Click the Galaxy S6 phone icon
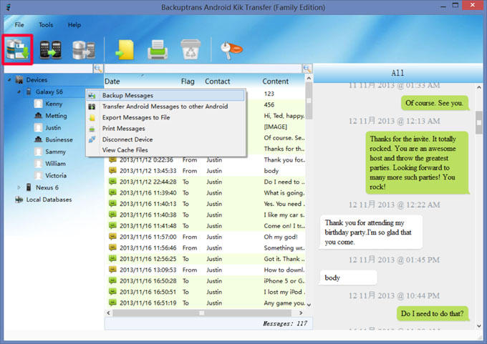 pos(29,92)
